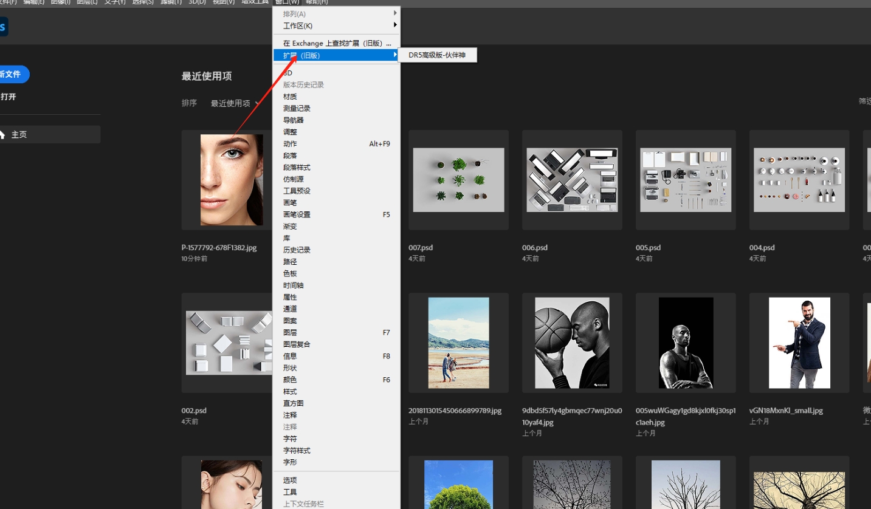Open the 007.psd plants thumbnail
871x509 pixels.
(458, 180)
